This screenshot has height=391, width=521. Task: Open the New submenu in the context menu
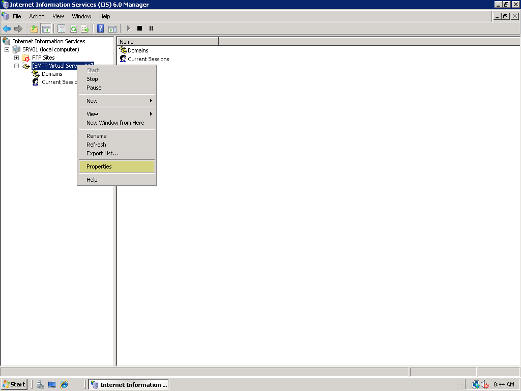(117, 101)
